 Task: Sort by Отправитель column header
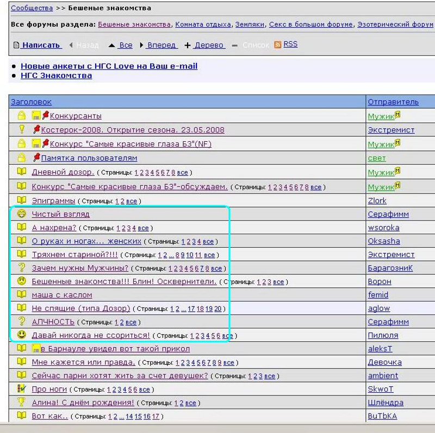[393, 102]
